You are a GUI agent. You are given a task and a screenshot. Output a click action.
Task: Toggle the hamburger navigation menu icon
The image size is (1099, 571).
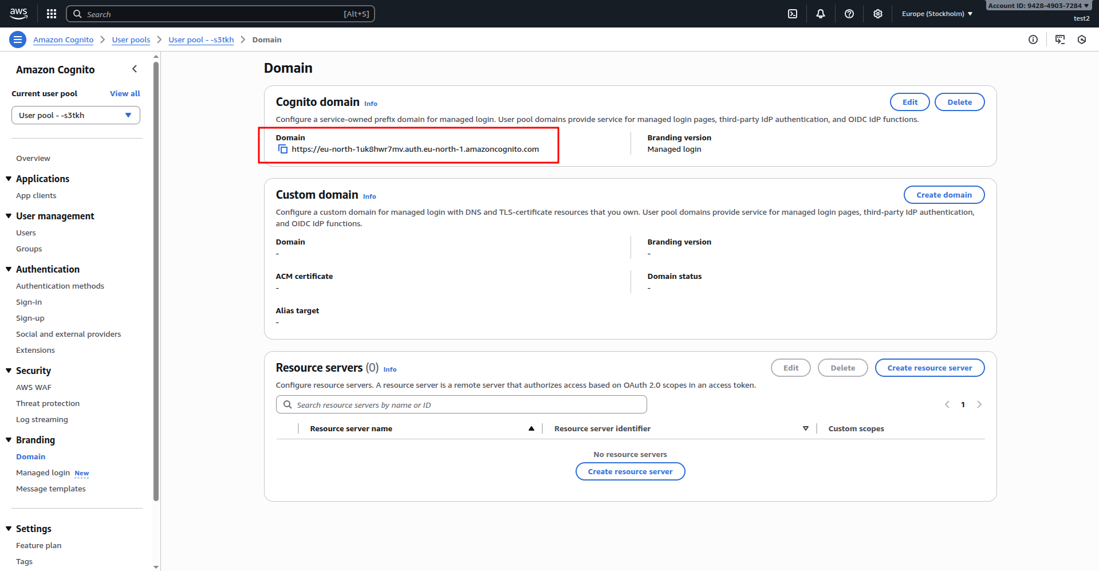(x=18, y=40)
